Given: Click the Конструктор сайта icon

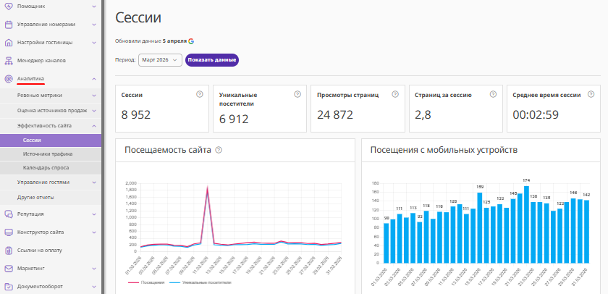Looking at the screenshot, I should 9,232.
